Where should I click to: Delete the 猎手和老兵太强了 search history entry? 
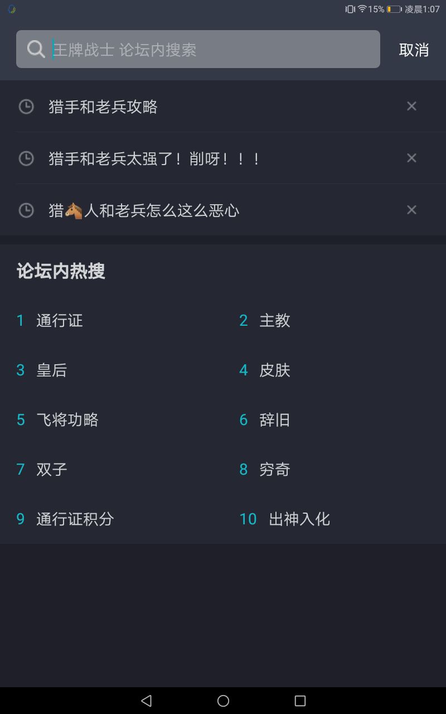[411, 158]
